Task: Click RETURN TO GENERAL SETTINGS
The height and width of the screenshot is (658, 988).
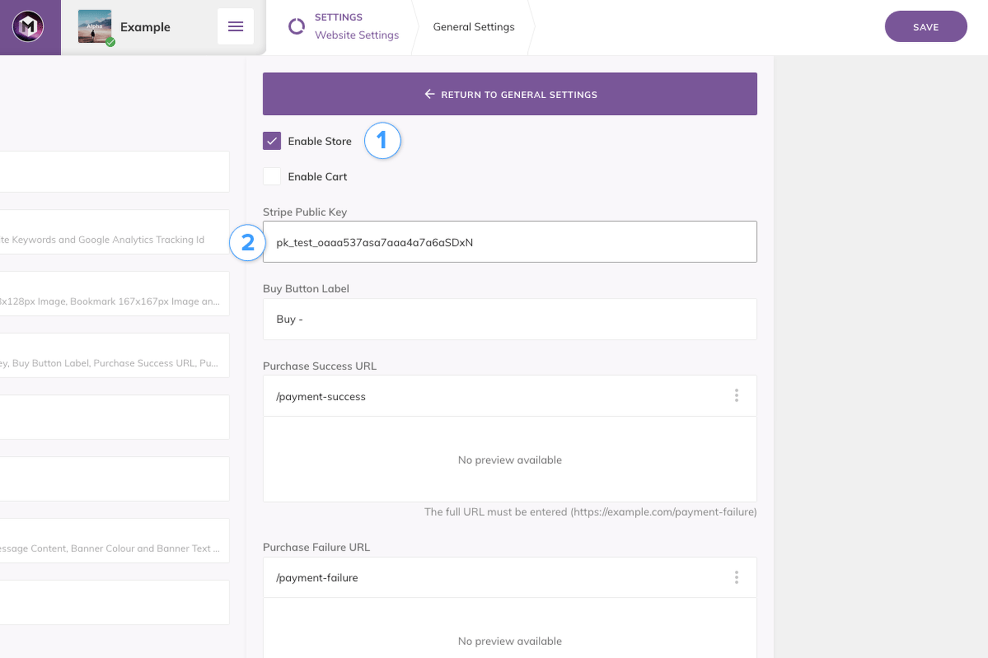Action: coord(510,94)
